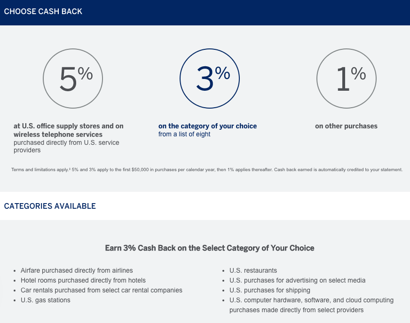Open the Choose Cash Back header
This screenshot has width=410, height=323.
click(43, 11)
